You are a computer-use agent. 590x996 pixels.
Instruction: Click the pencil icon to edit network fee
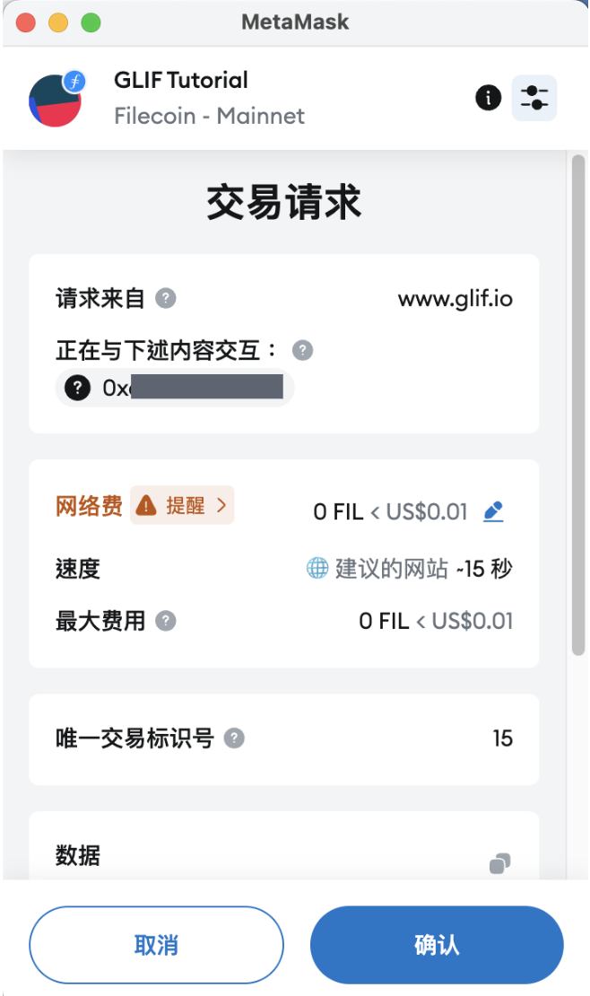coord(493,511)
